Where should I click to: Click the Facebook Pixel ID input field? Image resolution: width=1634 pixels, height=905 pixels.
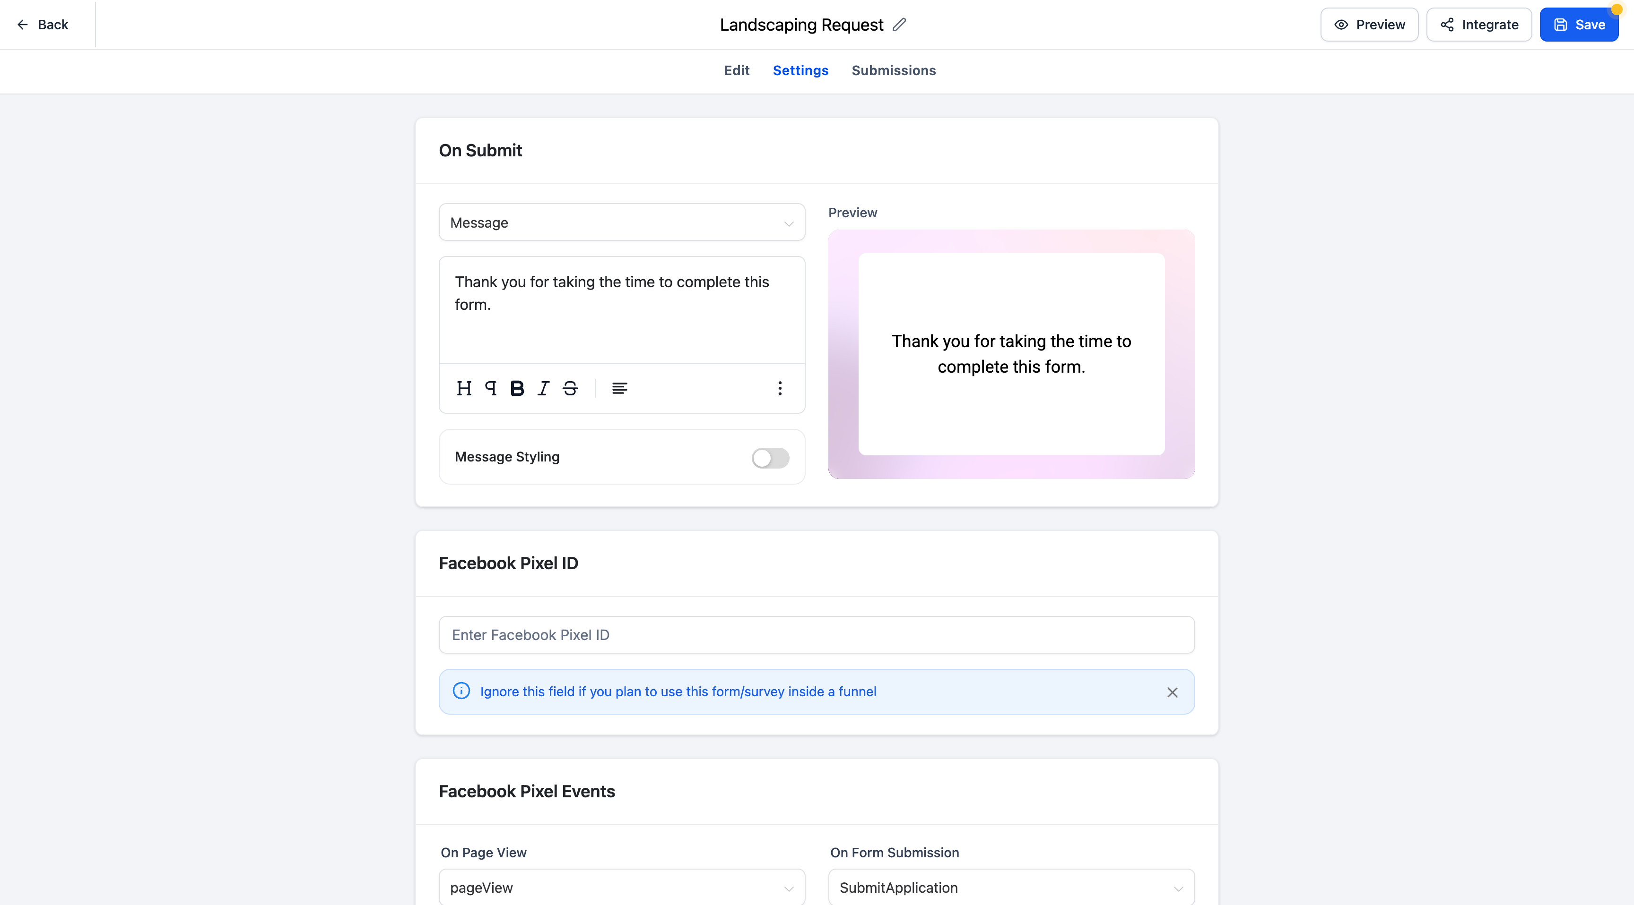tap(817, 635)
